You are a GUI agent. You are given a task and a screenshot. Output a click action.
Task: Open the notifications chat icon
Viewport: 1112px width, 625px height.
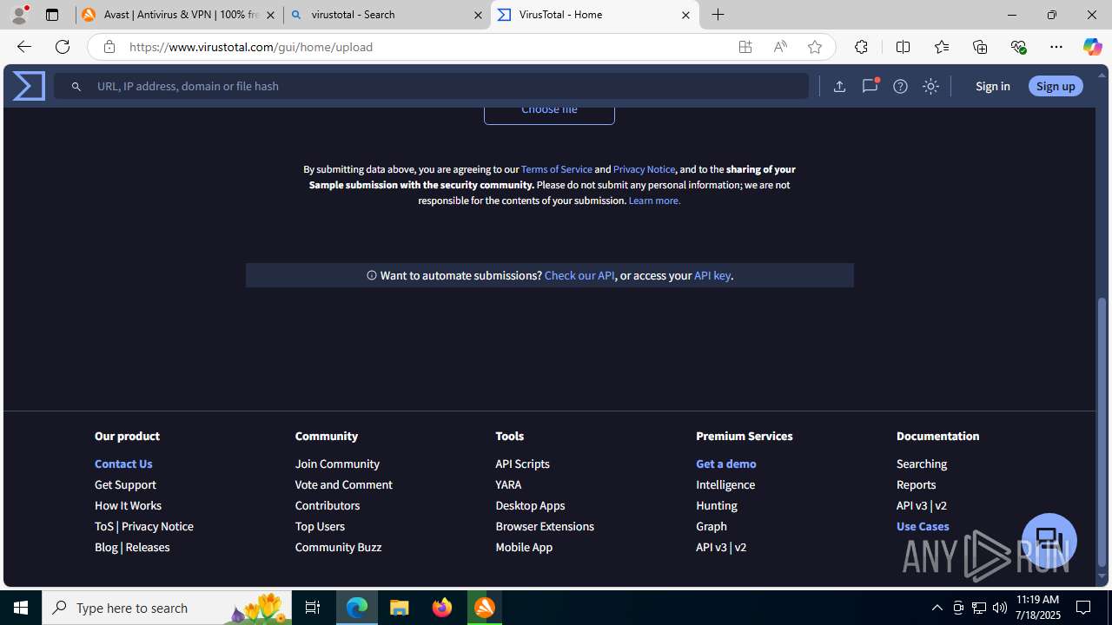point(870,86)
